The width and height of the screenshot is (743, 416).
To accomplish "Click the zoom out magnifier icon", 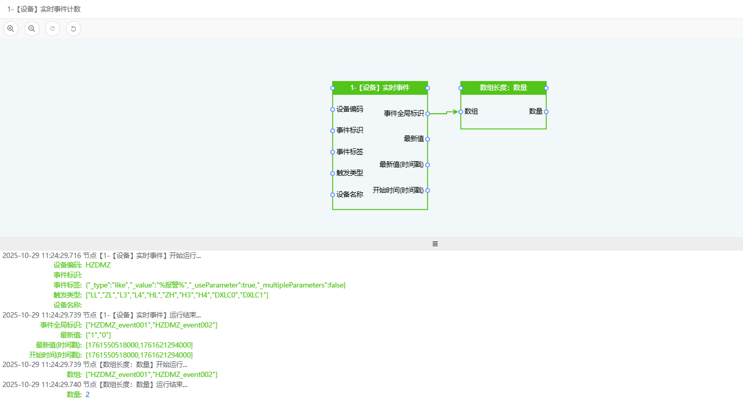I will (x=32, y=28).
